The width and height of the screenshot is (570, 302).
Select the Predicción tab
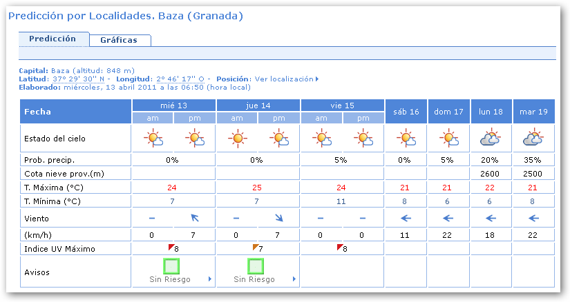pos(53,39)
